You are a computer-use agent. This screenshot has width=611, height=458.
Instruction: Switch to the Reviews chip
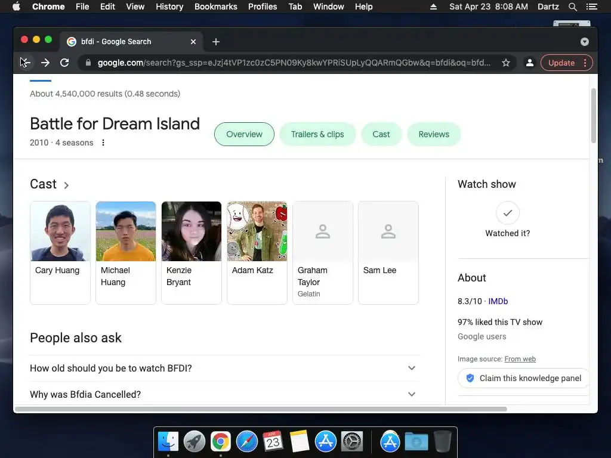pos(434,134)
